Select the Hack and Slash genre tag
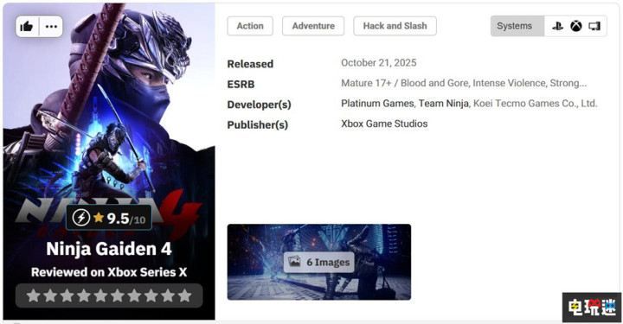Image resolution: width=623 pixels, height=324 pixels. click(395, 26)
